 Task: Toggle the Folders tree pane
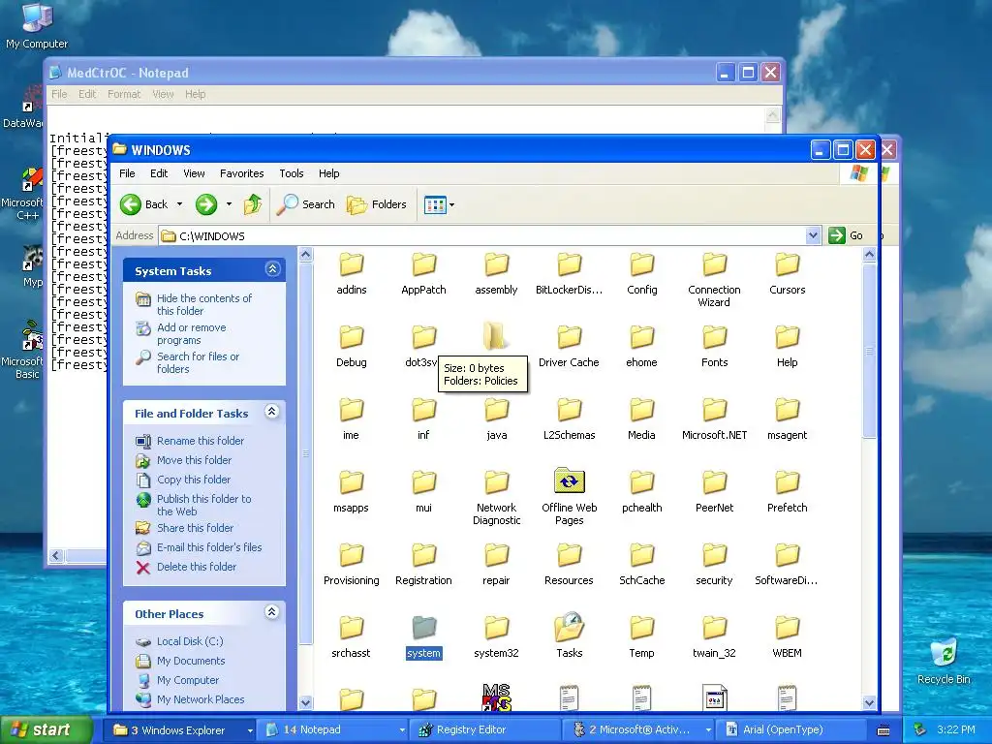pyautogui.click(x=377, y=204)
